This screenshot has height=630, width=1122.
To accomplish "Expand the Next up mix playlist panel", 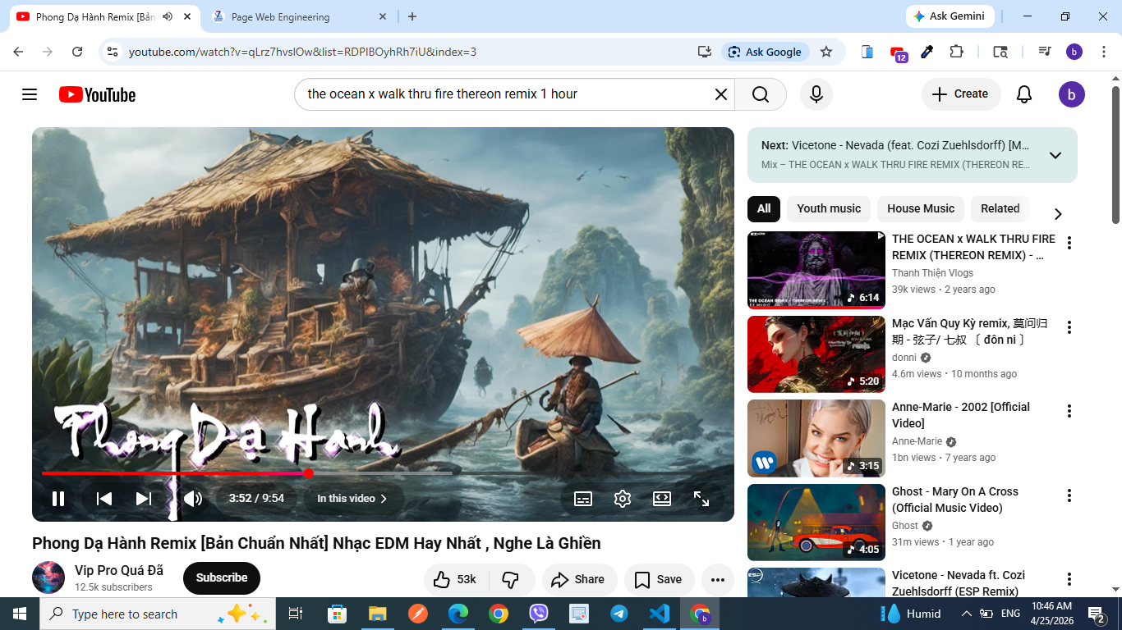I will coord(1055,155).
